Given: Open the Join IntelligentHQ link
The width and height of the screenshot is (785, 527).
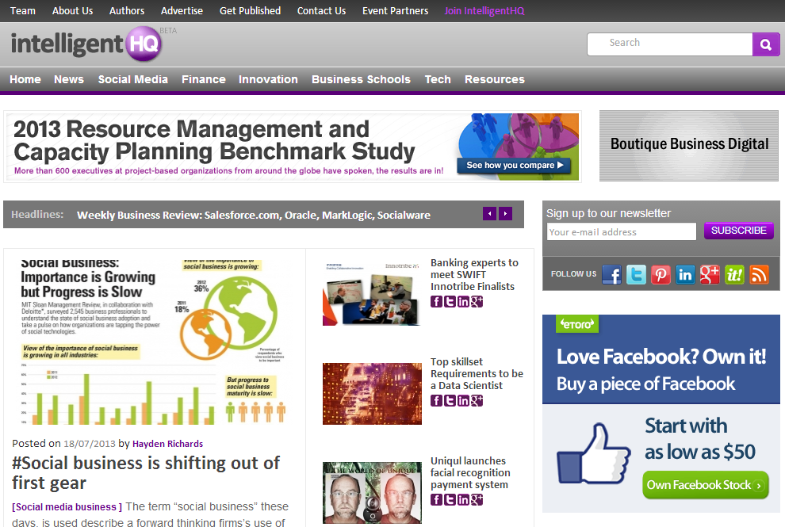Looking at the screenshot, I should click(x=484, y=11).
